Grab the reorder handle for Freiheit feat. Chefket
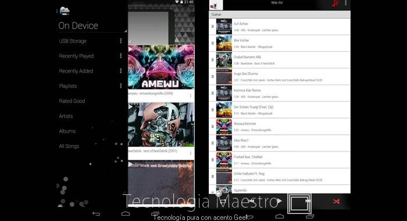407x221 pixels. point(213,160)
